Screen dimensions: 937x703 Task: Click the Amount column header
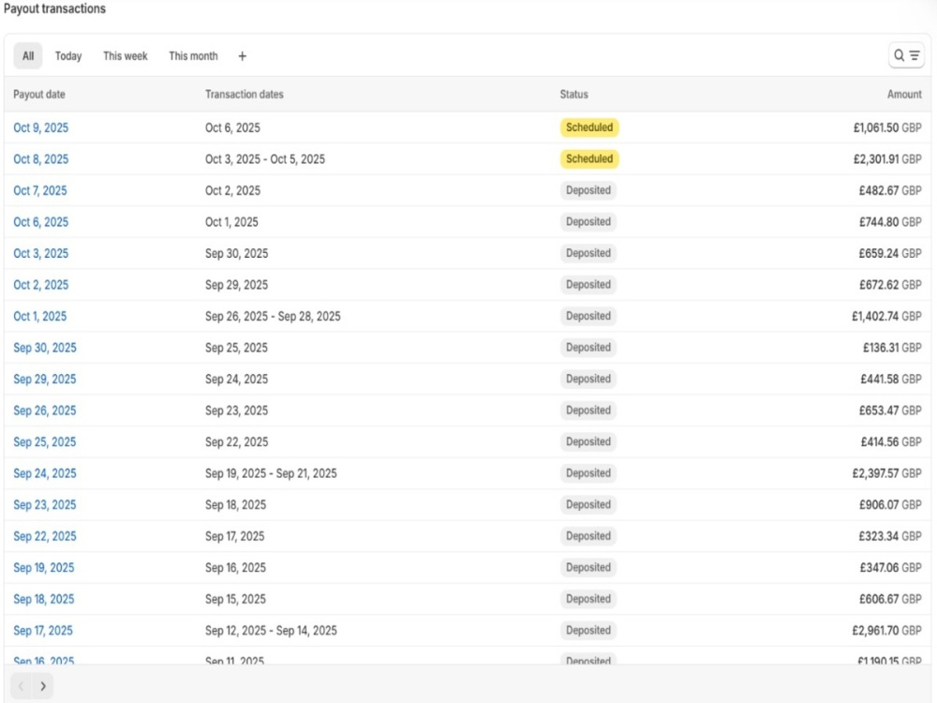[904, 95]
